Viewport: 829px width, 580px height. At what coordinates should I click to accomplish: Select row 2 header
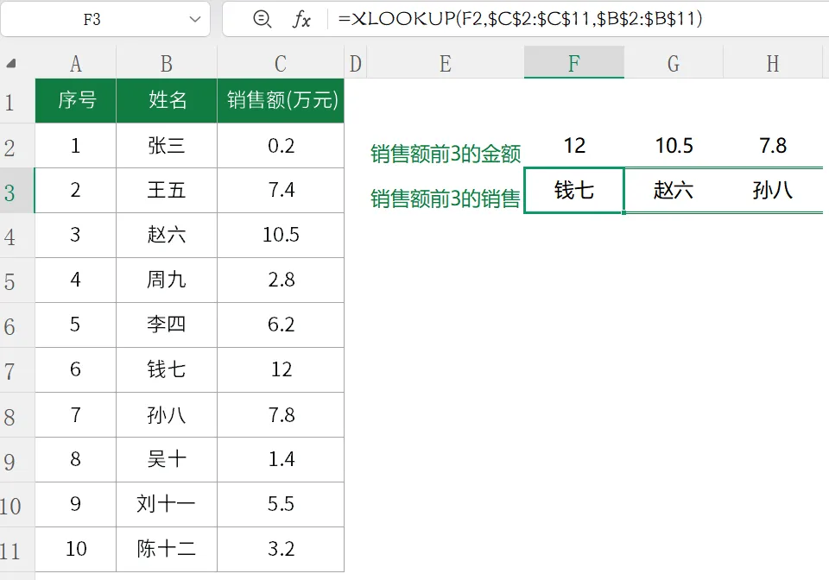17,146
